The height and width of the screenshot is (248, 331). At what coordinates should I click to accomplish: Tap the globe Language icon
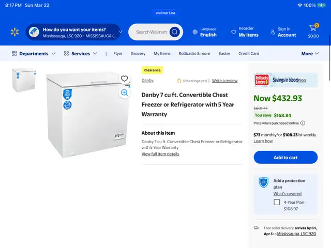click(x=195, y=32)
